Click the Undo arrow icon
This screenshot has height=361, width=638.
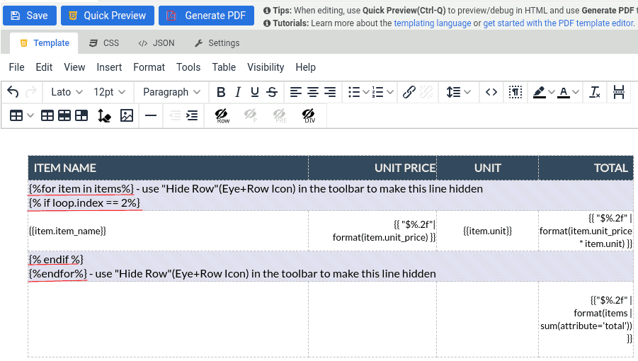(13, 92)
